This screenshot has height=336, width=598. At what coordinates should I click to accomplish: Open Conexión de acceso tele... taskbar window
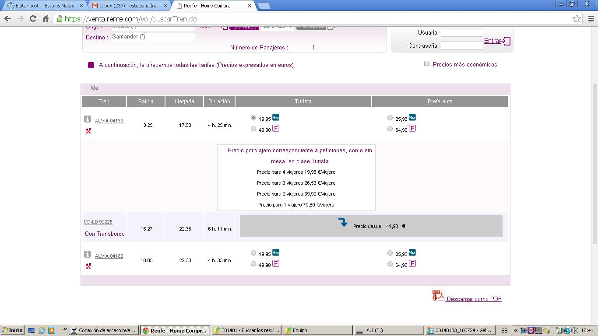(x=105, y=330)
